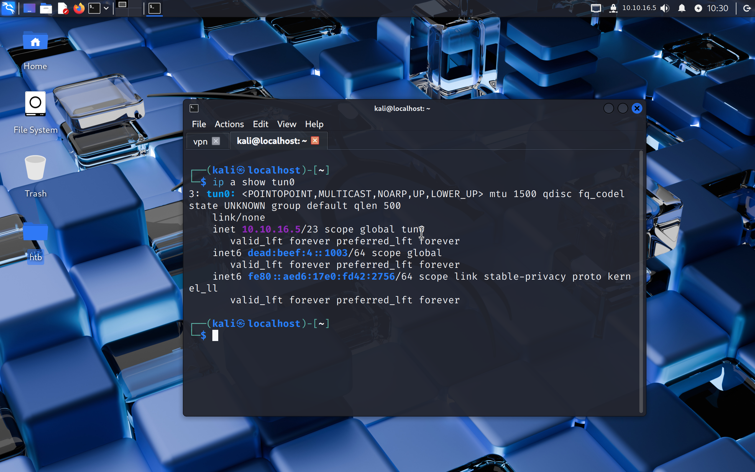Viewport: 755px width, 472px height.
Task: Open the File menu in terminal
Action: 199,124
